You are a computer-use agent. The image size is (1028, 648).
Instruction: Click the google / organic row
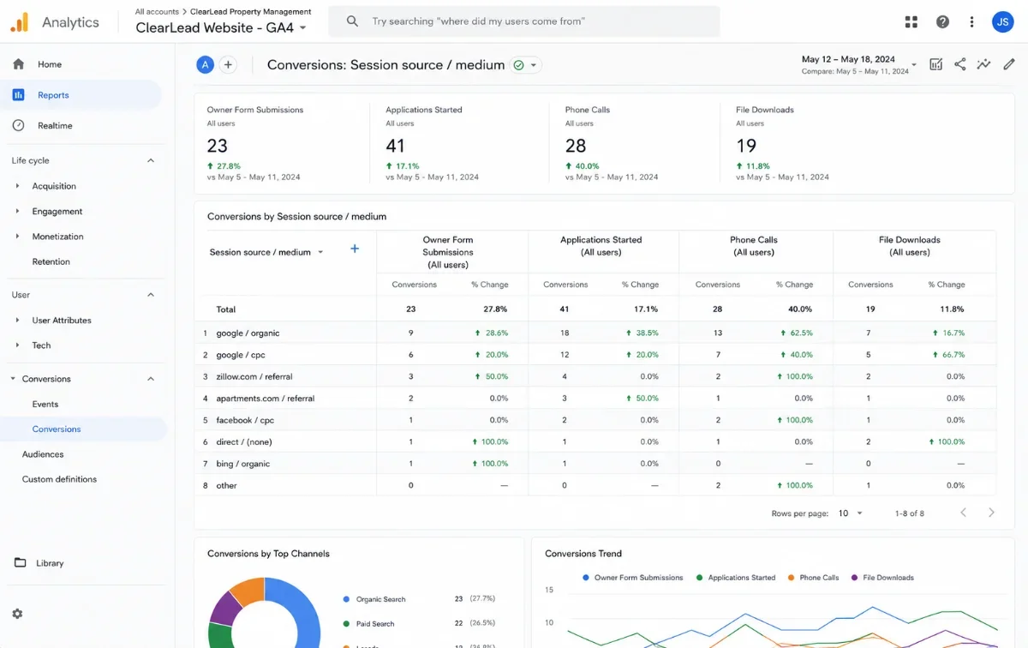pyautogui.click(x=595, y=333)
